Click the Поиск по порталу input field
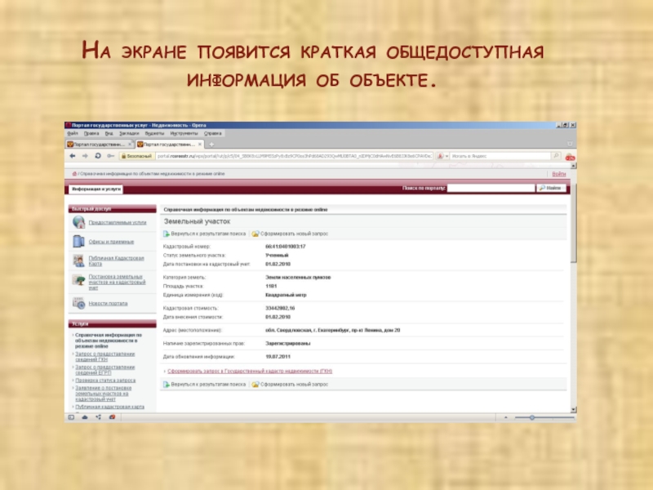The image size is (653, 490). tap(491, 189)
